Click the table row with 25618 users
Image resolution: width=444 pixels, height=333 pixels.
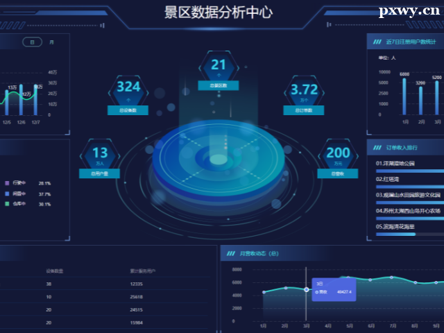pos(104,297)
